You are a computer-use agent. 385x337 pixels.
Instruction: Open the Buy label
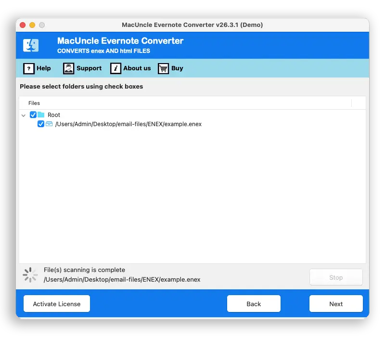pyautogui.click(x=177, y=68)
